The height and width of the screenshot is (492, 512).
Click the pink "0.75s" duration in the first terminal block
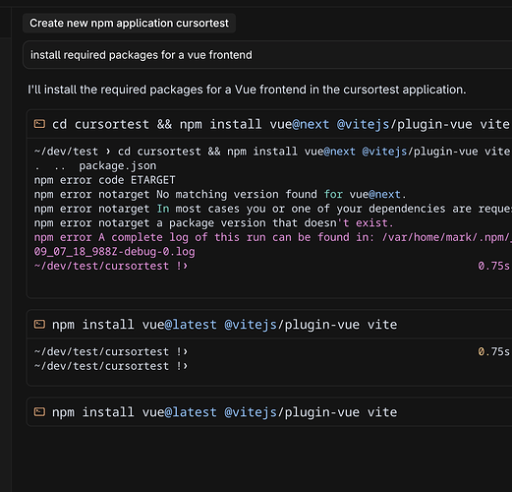click(493, 266)
